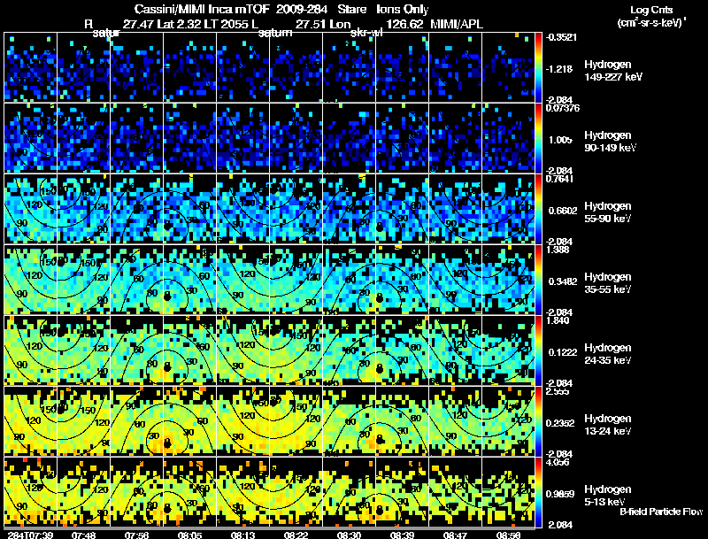Click the date text '2009-284' in the title
Screen dimensions: 708x539
tap(301, 10)
